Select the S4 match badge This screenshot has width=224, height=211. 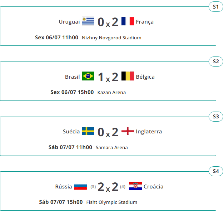click(215, 171)
